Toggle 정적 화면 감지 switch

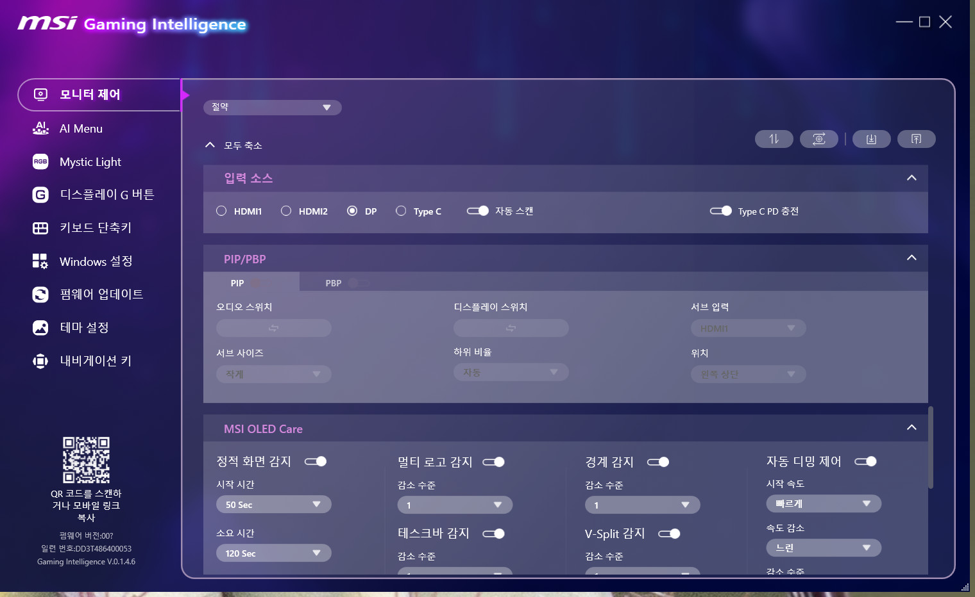click(x=316, y=461)
